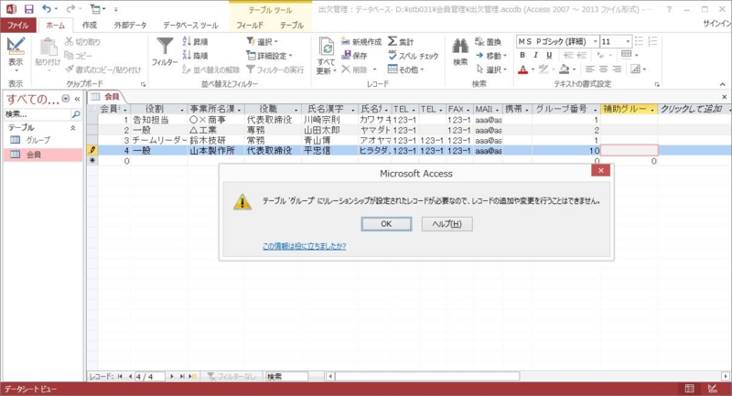
Task: Open the データベース ツール tab
Action: (190, 26)
